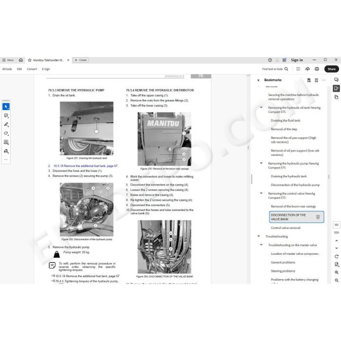Open Steering problems bookmark
Viewport: 341px width, 341px height.
(x=283, y=271)
